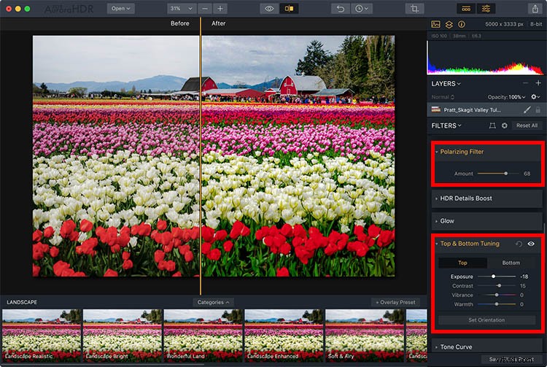Click the Polarizing Amount value 68
Screen dimensions: 547x367
(527, 174)
